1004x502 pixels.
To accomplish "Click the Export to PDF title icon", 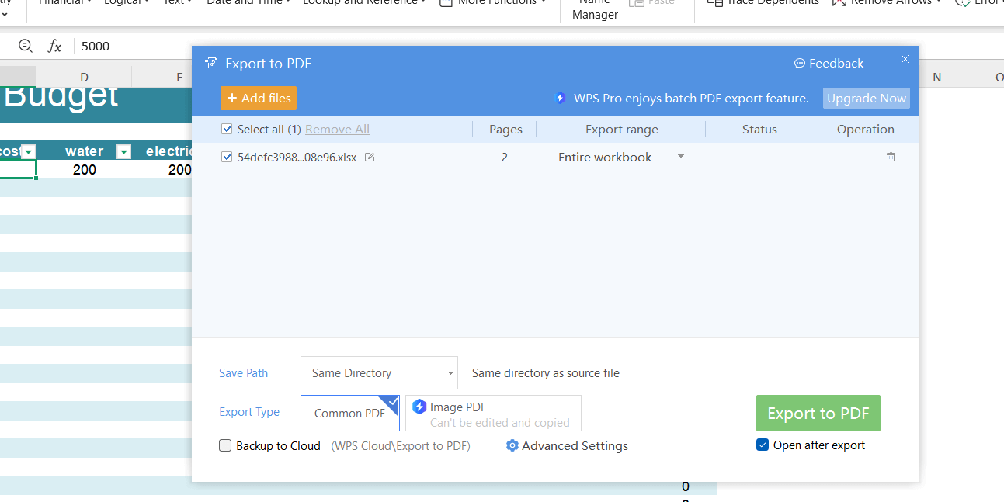I will tap(211, 64).
